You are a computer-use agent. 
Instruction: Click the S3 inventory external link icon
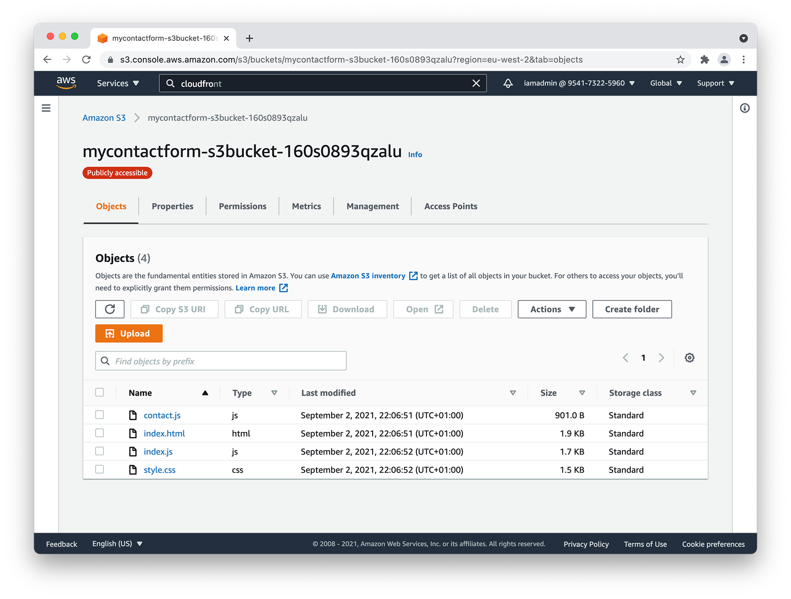413,276
